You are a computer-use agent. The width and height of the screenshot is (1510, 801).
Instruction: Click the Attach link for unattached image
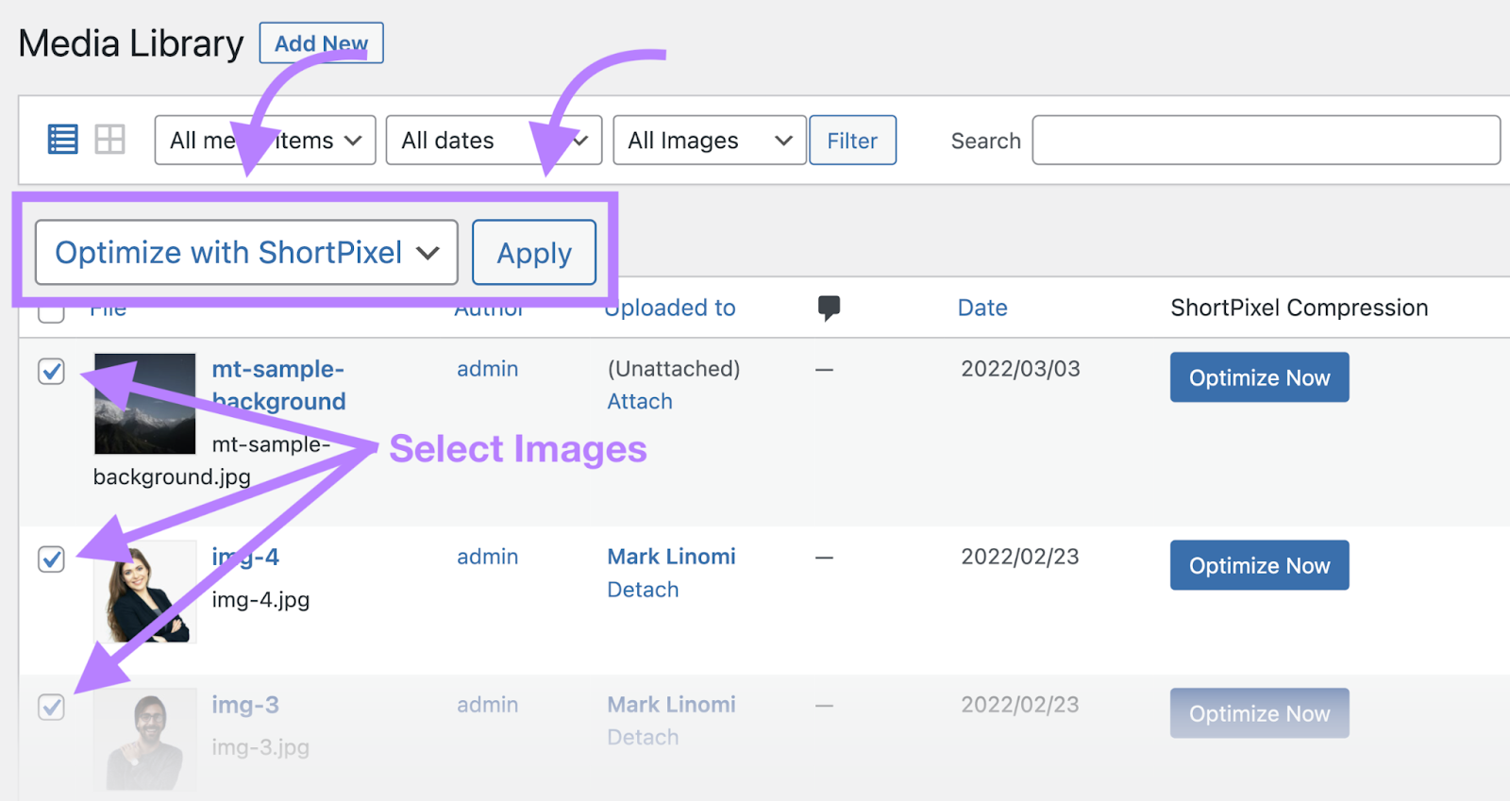pos(640,402)
